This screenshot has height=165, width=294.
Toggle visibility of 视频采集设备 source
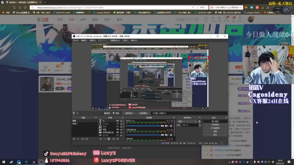(118, 132)
